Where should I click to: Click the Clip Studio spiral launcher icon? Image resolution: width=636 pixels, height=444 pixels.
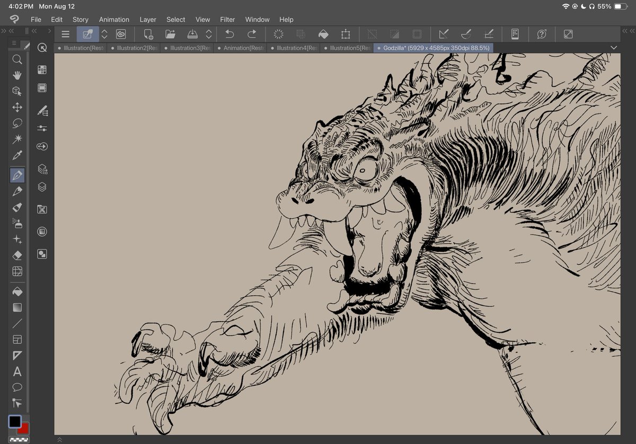click(x=121, y=34)
